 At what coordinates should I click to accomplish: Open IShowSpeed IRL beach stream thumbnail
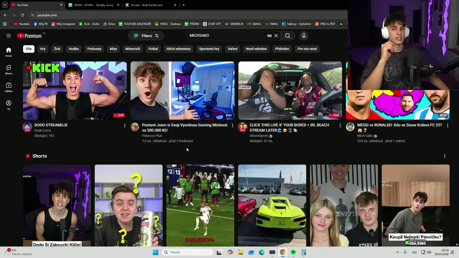(x=290, y=90)
